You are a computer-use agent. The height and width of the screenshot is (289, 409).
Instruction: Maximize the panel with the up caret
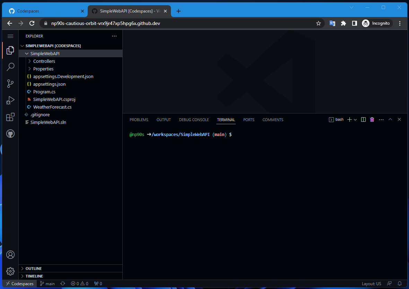coord(390,119)
